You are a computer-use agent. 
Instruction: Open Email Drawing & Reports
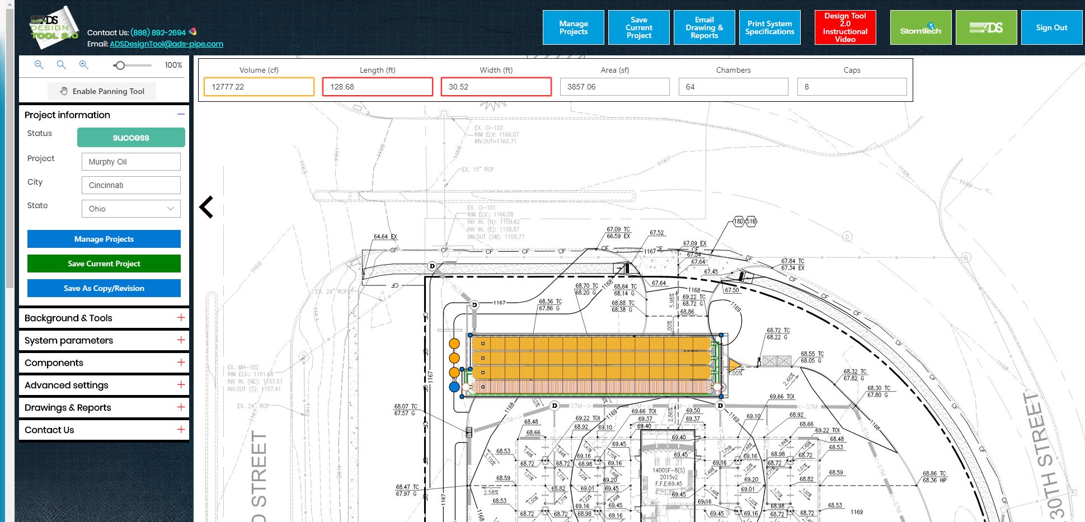pyautogui.click(x=704, y=27)
